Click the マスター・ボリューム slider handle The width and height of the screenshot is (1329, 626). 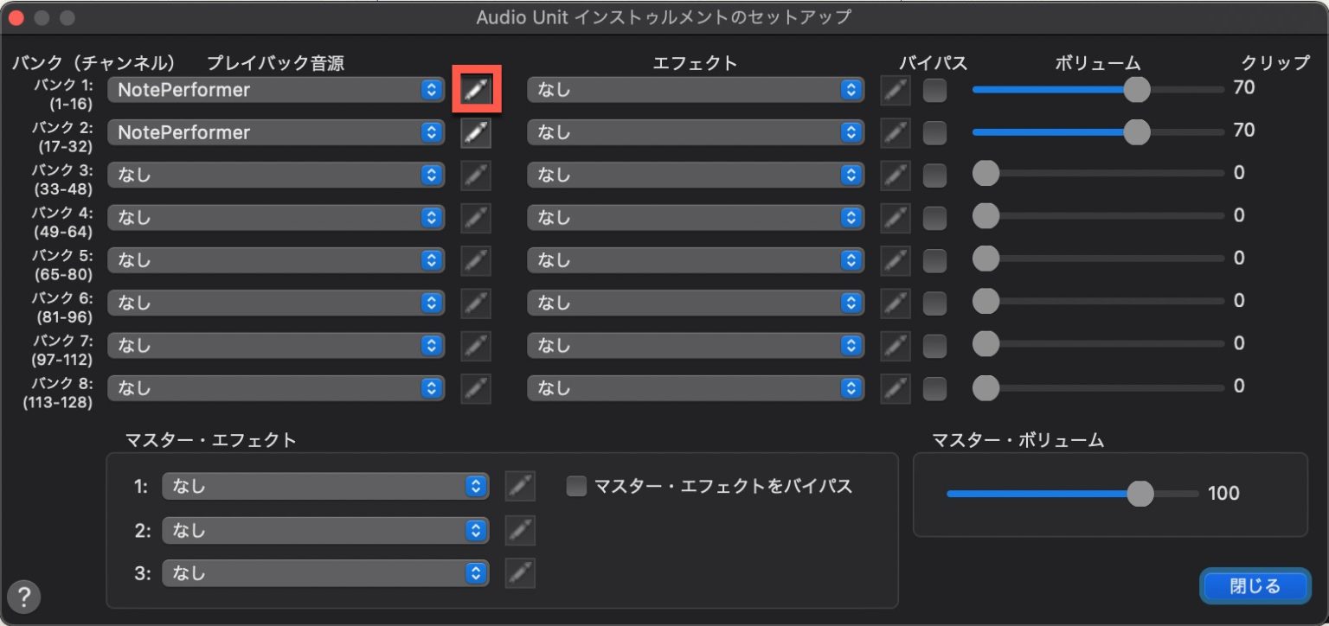coord(1140,494)
